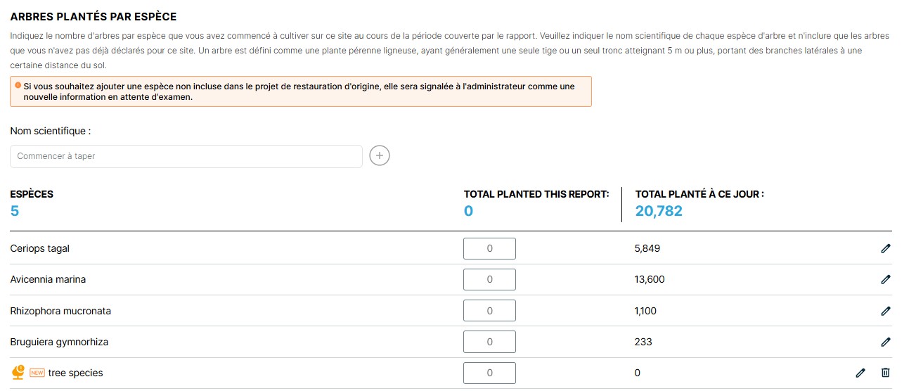Edit the new tree species row

pos(860,373)
